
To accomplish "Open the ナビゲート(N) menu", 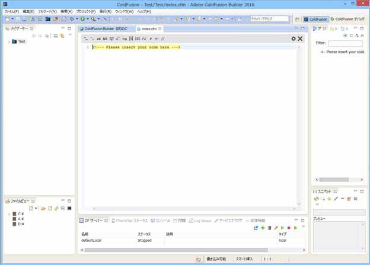I will click(x=47, y=12).
